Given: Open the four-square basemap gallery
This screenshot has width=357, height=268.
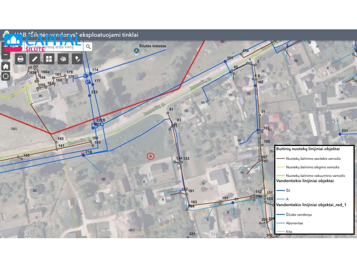Looking at the screenshot, I should tap(49, 59).
